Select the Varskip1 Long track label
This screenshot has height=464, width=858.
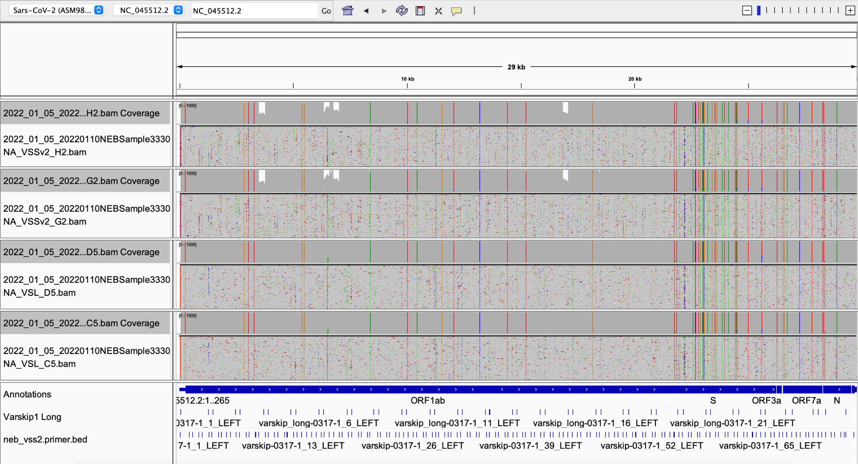tap(32, 417)
